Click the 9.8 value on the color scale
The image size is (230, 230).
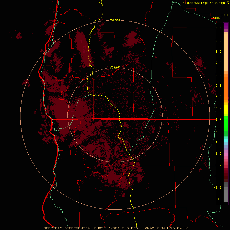pos(218,29)
